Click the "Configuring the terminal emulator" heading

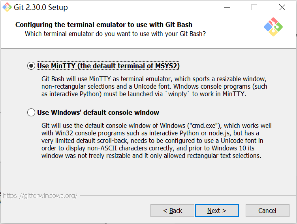(x=104, y=25)
